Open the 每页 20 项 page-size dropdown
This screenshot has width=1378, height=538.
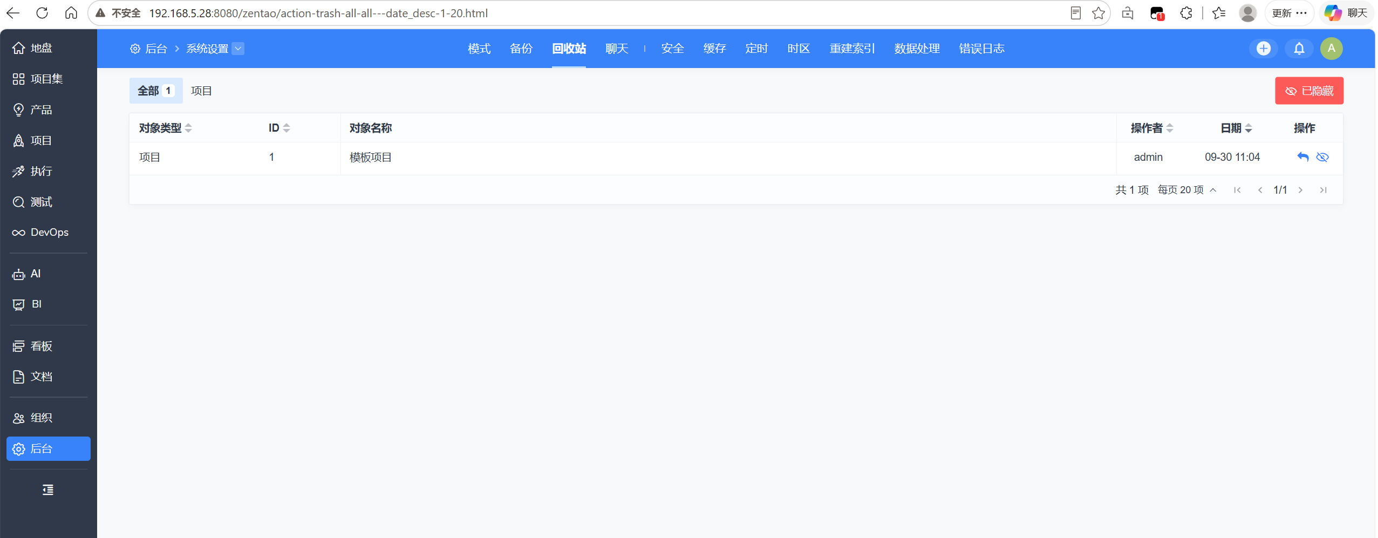point(1186,190)
